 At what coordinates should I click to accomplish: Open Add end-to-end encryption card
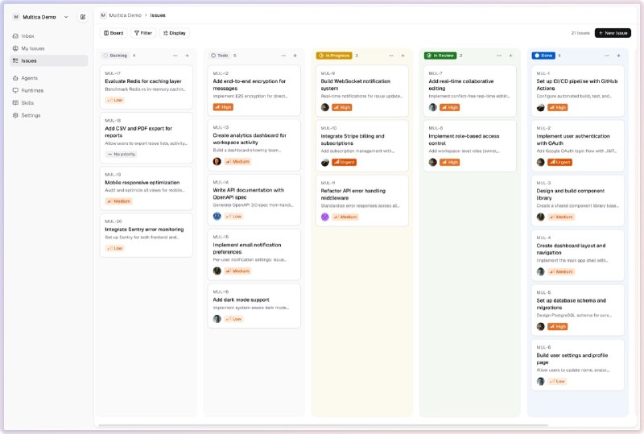(x=254, y=90)
